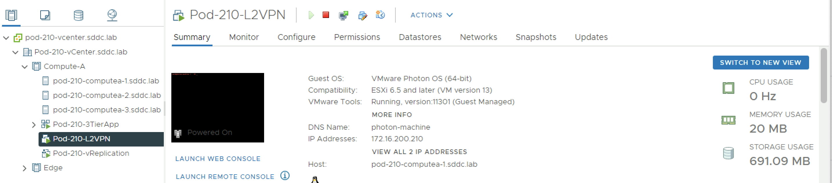Expand the Pod-210-3TierApp vApp node
The width and height of the screenshot is (832, 183).
pyautogui.click(x=34, y=125)
